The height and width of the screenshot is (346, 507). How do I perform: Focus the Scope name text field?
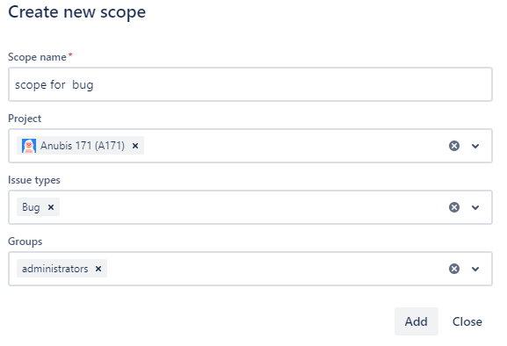250,84
